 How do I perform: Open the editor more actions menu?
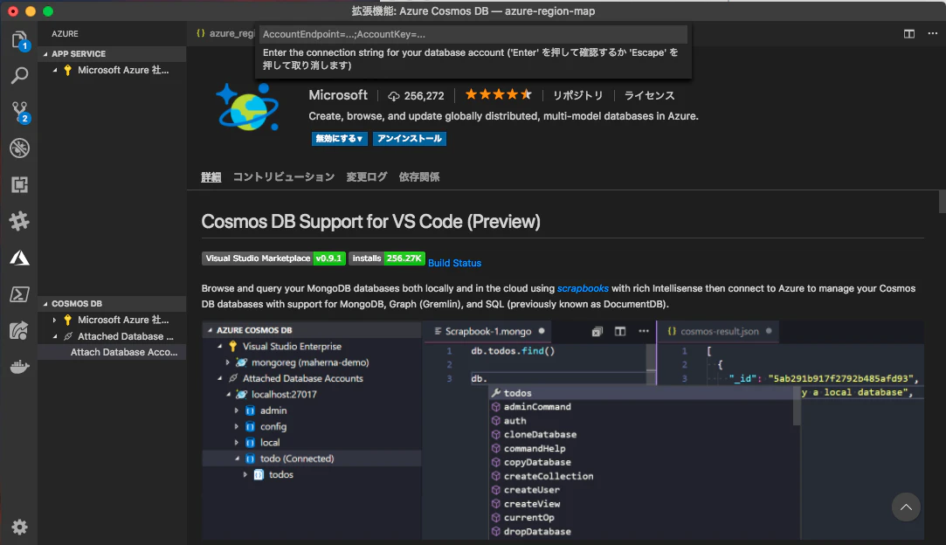[932, 34]
